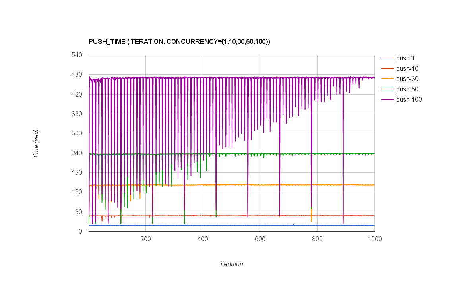This screenshot has width=463, height=286.
Task: Select the 0 label on y-axis
Action: [x=80, y=231]
